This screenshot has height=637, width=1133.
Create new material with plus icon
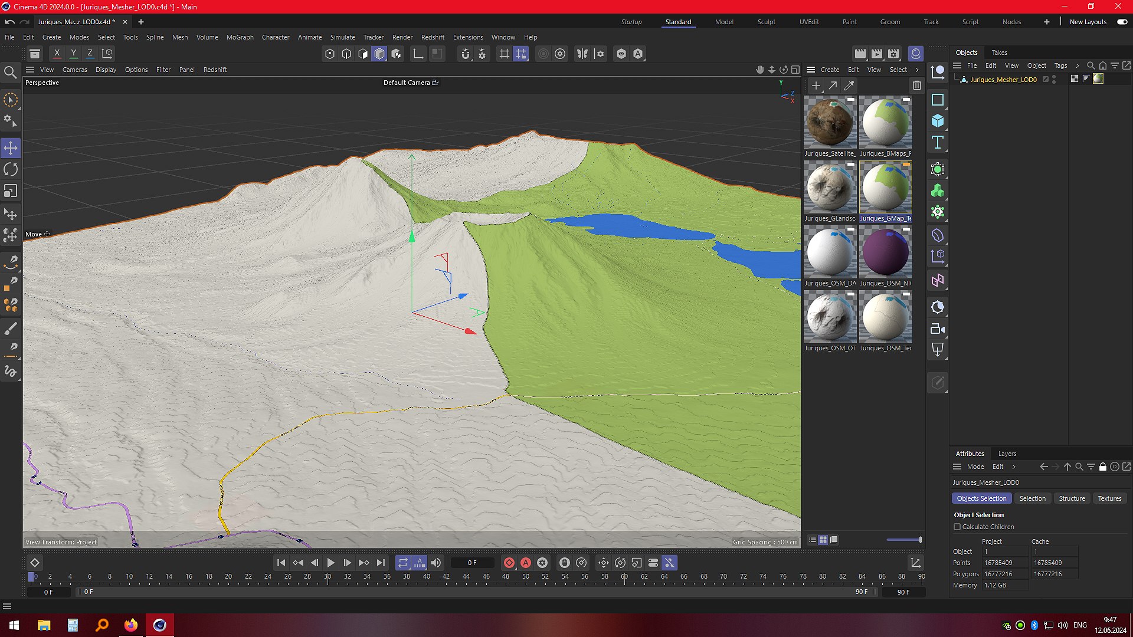coord(816,86)
